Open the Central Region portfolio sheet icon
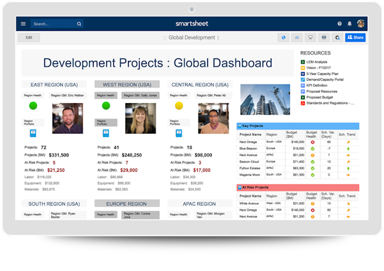 click(179, 133)
